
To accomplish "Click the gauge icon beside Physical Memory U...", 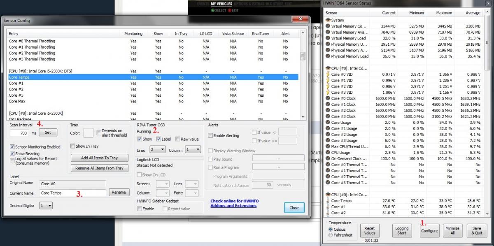I will 328,44.
